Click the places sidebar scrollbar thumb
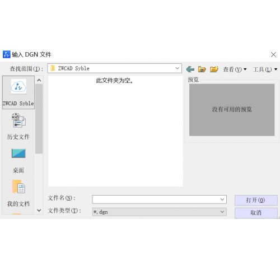280x269 pixels. (x=39, y=119)
